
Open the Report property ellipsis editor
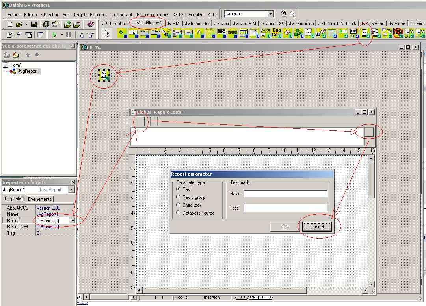72,221
